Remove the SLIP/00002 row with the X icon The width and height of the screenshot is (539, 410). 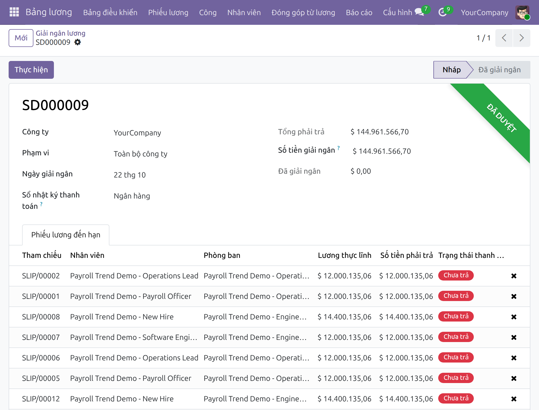click(514, 276)
